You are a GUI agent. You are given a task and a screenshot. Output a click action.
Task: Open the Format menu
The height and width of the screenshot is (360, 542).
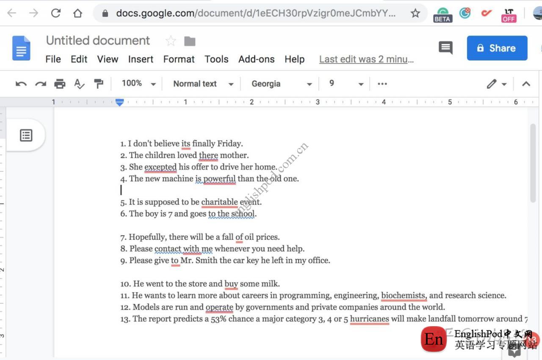[x=179, y=59]
